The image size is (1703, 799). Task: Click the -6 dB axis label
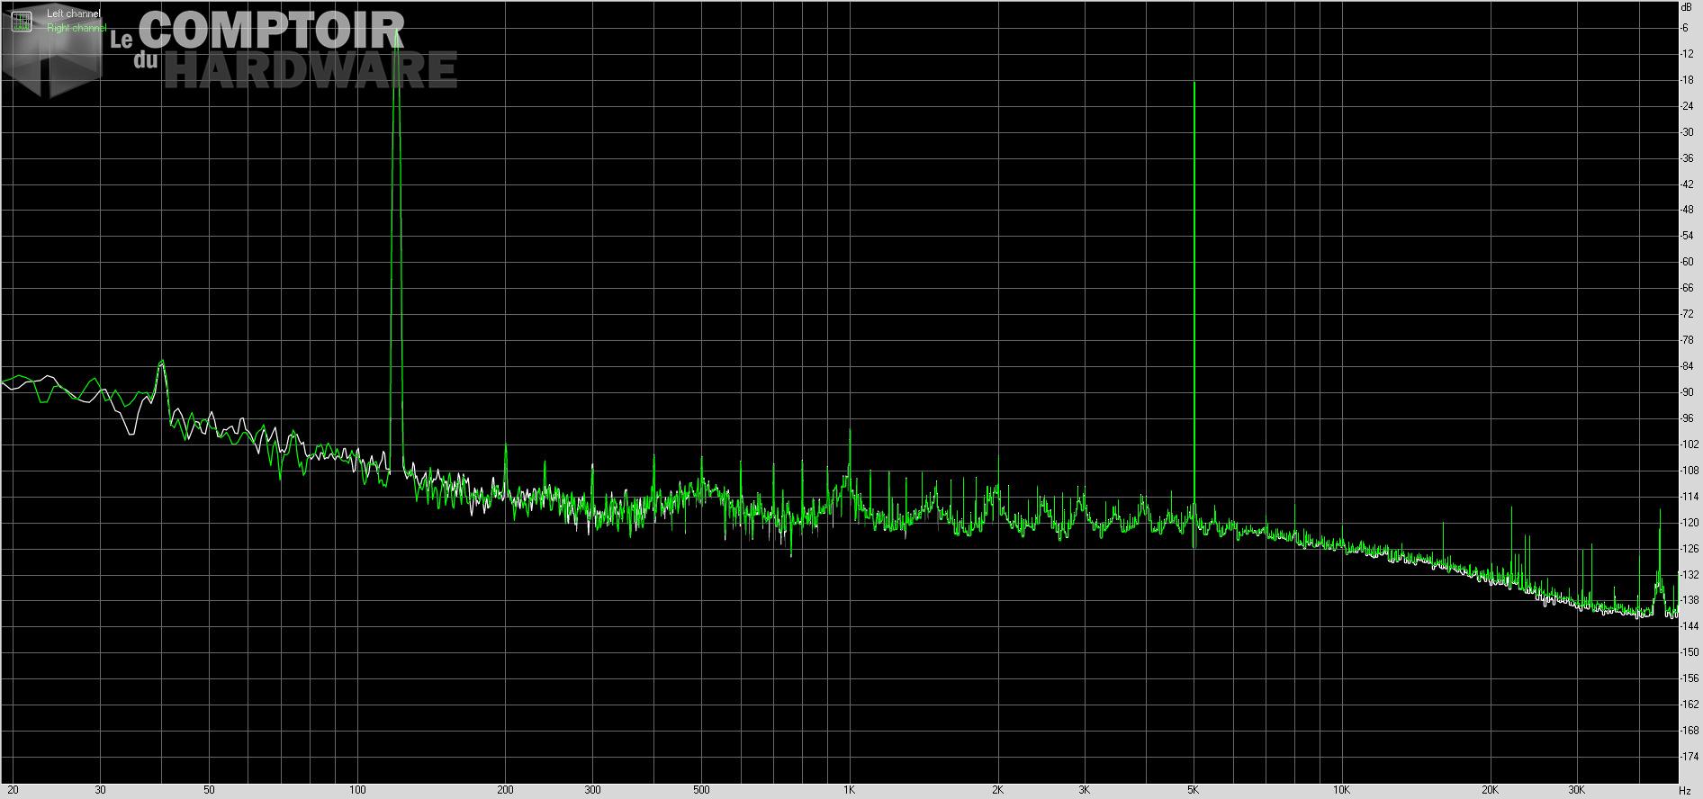[1685, 28]
